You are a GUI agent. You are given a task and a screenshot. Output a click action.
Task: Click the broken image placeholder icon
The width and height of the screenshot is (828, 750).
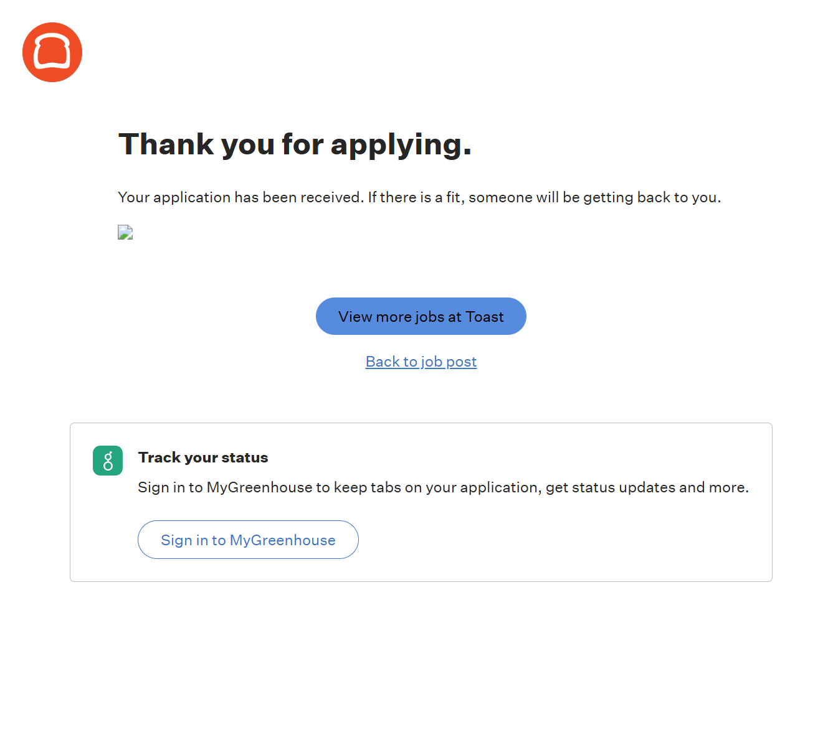125,232
